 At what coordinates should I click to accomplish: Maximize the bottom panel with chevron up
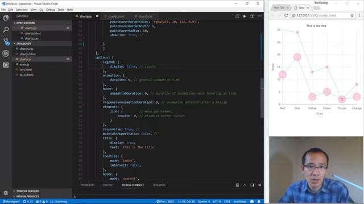245,185
